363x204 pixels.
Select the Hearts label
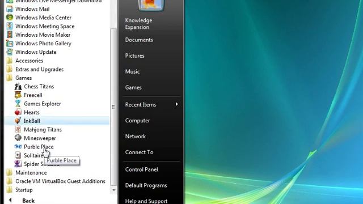tap(32, 112)
